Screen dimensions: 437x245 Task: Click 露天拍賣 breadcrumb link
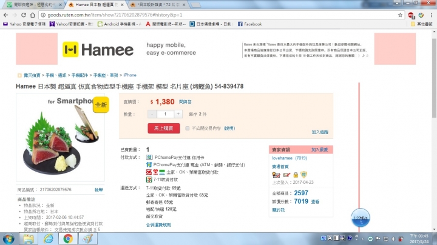coord(32,75)
